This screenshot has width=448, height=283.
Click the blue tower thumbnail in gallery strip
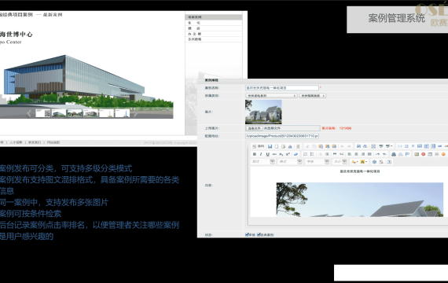tap(123, 113)
